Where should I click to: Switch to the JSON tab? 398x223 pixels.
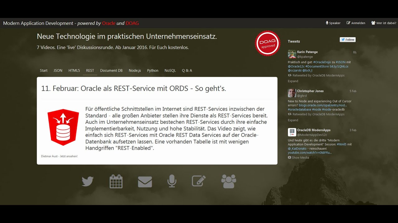pyautogui.click(x=58, y=71)
